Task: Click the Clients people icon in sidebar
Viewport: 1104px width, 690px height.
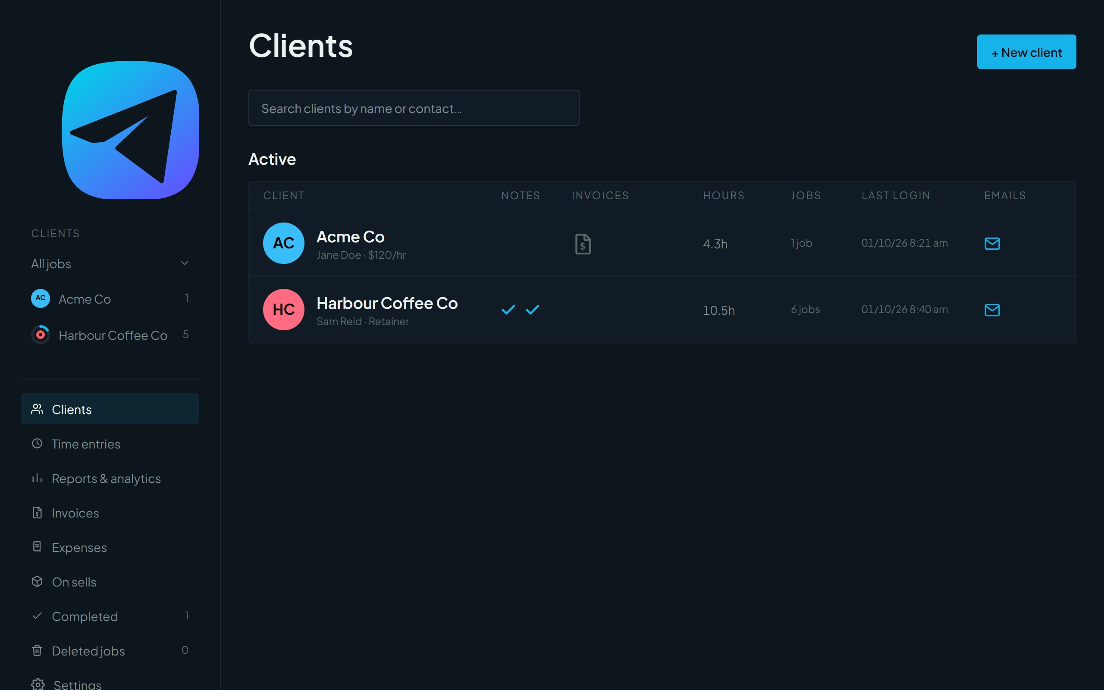Action: tap(37, 409)
